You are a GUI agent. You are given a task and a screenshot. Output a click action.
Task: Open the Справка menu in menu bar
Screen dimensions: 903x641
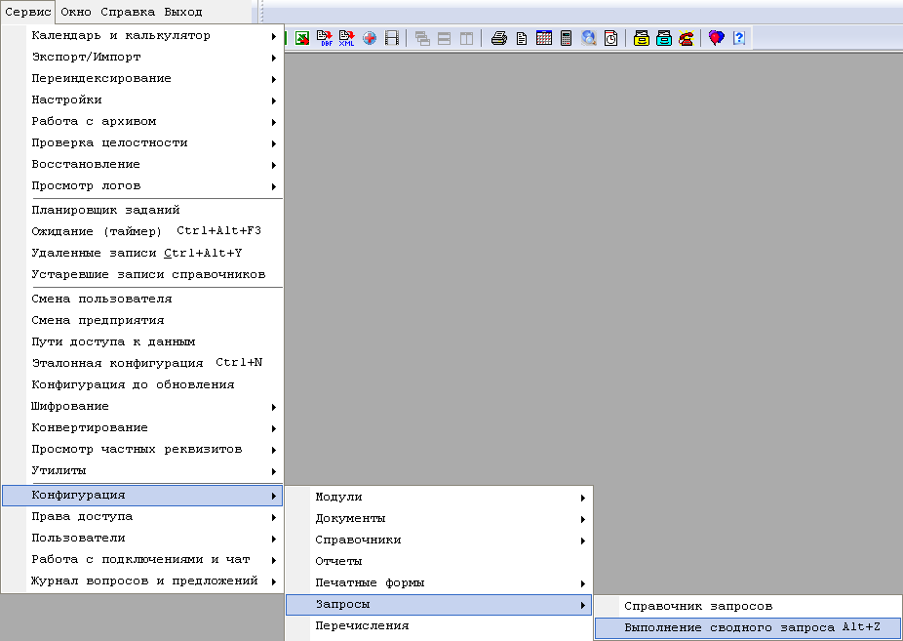tap(128, 12)
